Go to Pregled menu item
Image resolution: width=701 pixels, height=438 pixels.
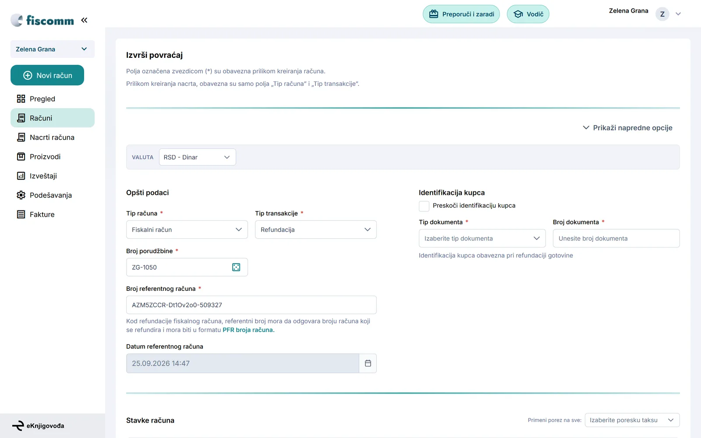(53, 99)
